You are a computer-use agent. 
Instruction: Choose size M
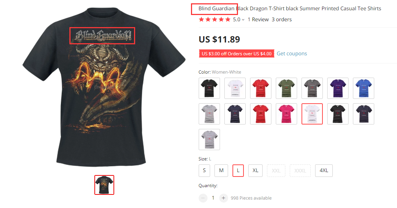(221, 170)
